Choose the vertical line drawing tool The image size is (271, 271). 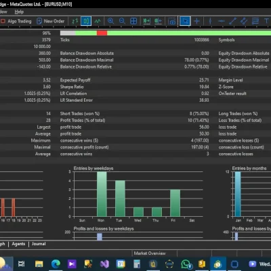(x=210, y=21)
